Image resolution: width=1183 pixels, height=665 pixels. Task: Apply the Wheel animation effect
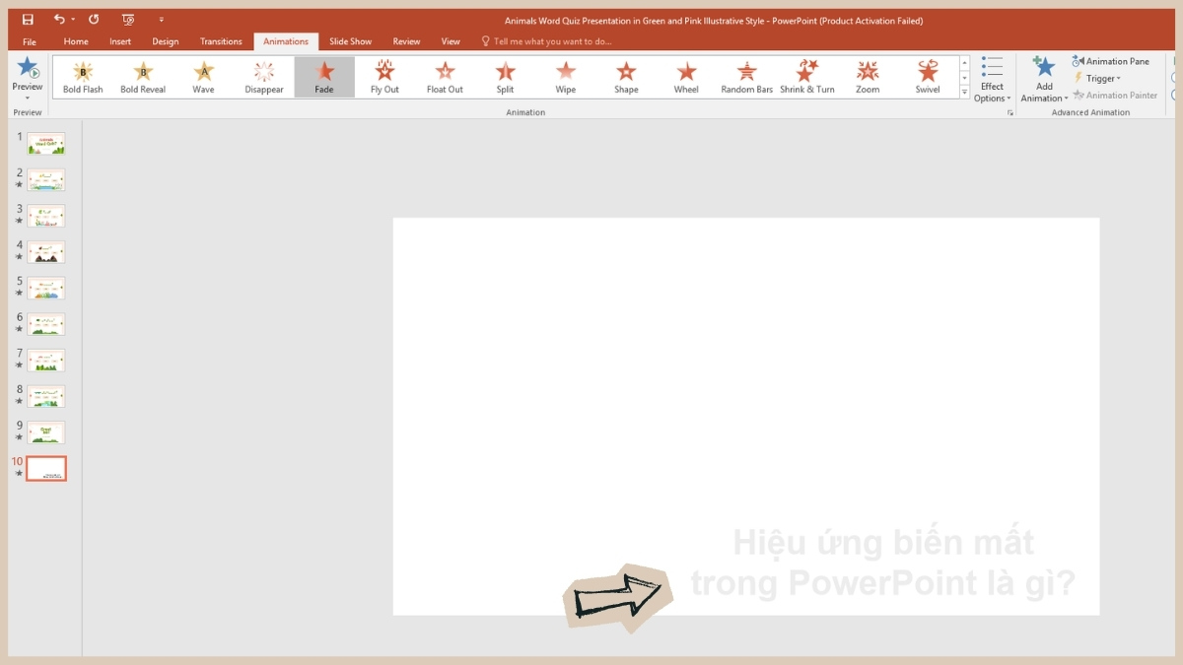coord(686,75)
